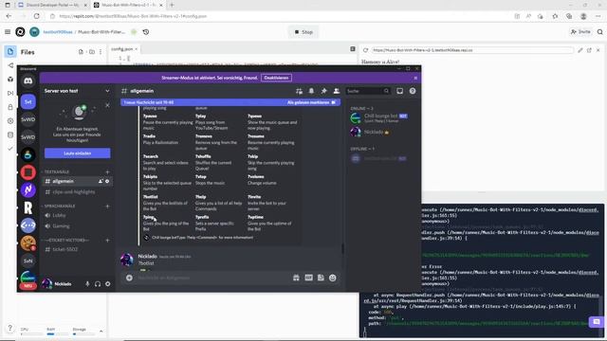Viewport: 607px width, 341px height.
Task: Close the config.json editor tab
Action: (x=137, y=49)
